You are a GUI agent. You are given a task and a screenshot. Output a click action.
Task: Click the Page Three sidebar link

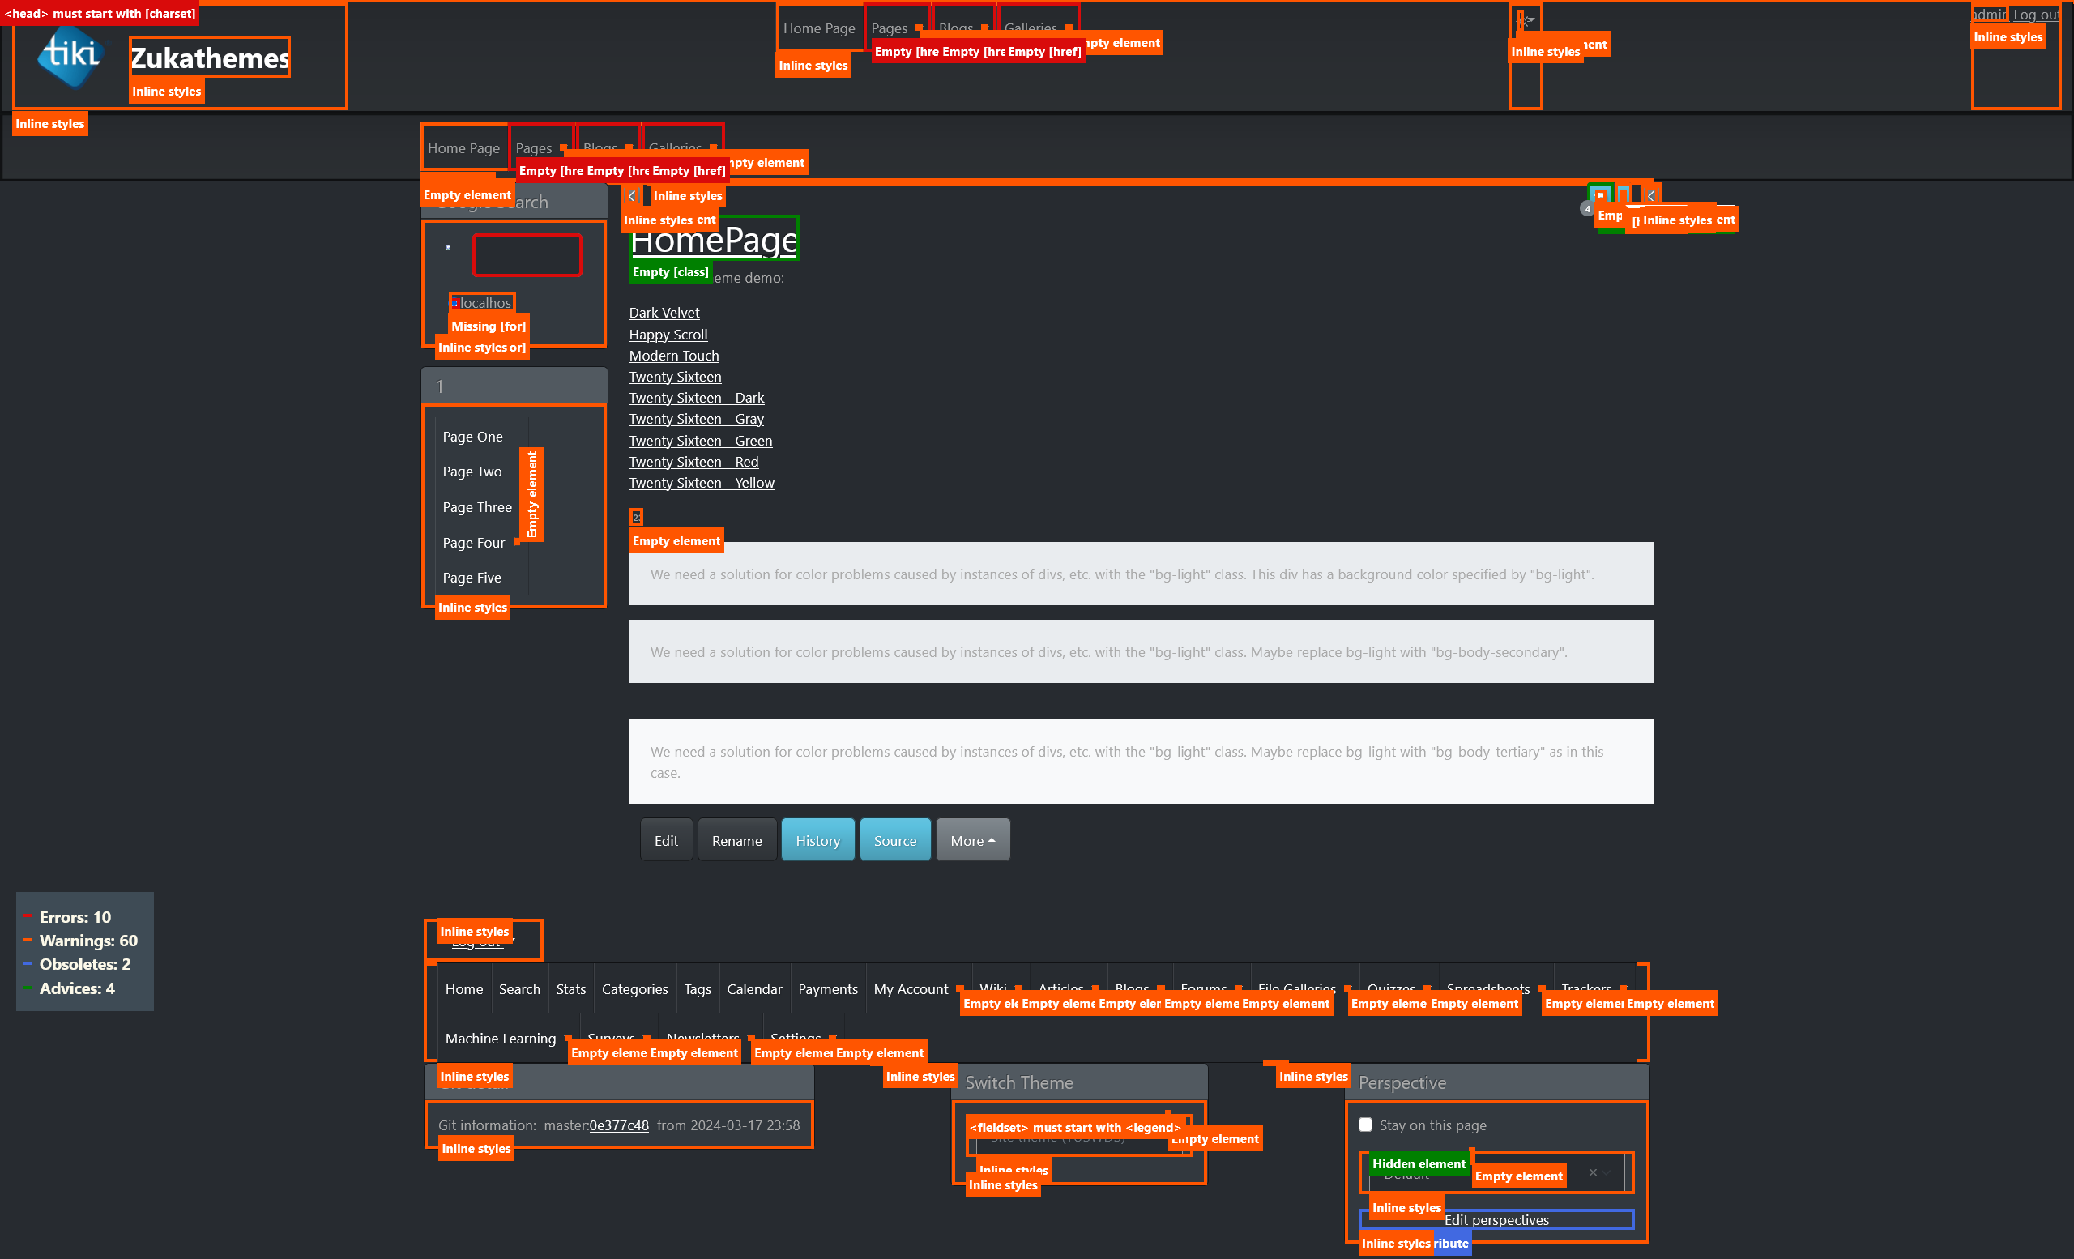(x=476, y=506)
